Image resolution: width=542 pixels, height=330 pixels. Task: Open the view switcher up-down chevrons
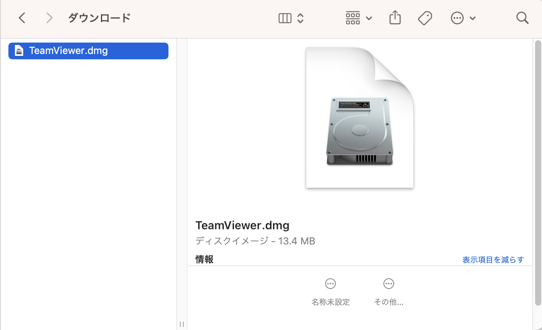[x=300, y=18]
